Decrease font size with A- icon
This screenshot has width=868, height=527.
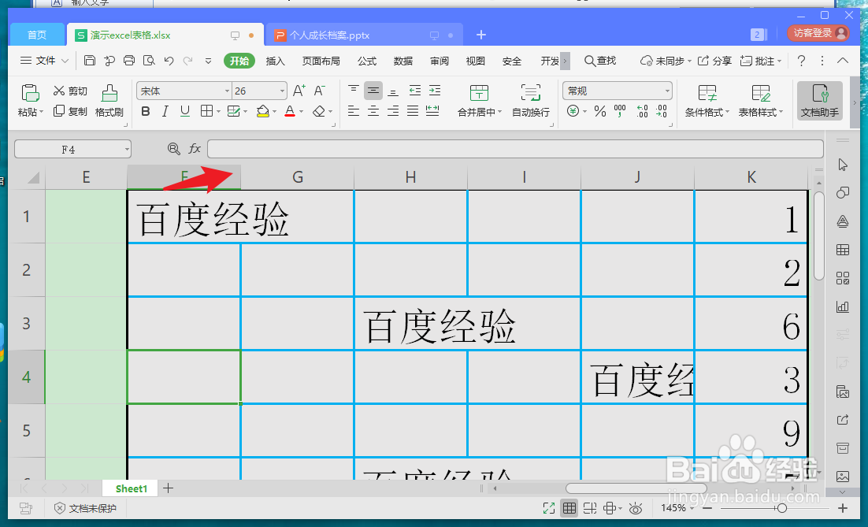pos(320,91)
